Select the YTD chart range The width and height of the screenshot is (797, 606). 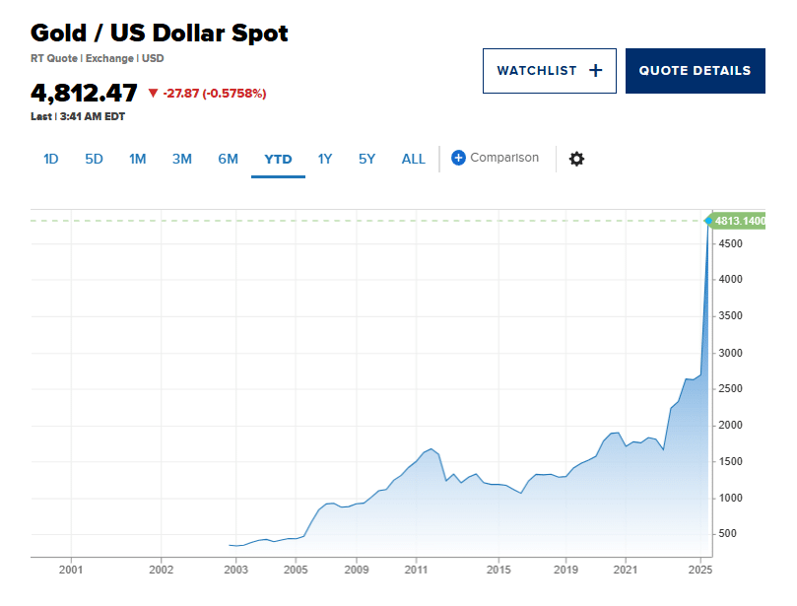278,159
